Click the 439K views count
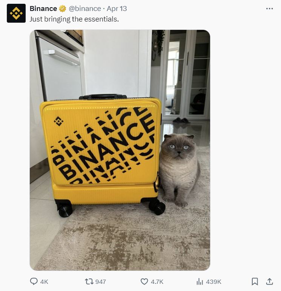The image size is (281, 291). [x=213, y=282]
